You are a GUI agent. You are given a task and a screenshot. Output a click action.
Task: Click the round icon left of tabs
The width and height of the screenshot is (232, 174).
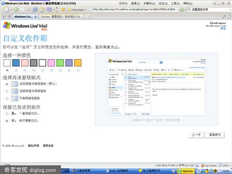tap(4, 17)
